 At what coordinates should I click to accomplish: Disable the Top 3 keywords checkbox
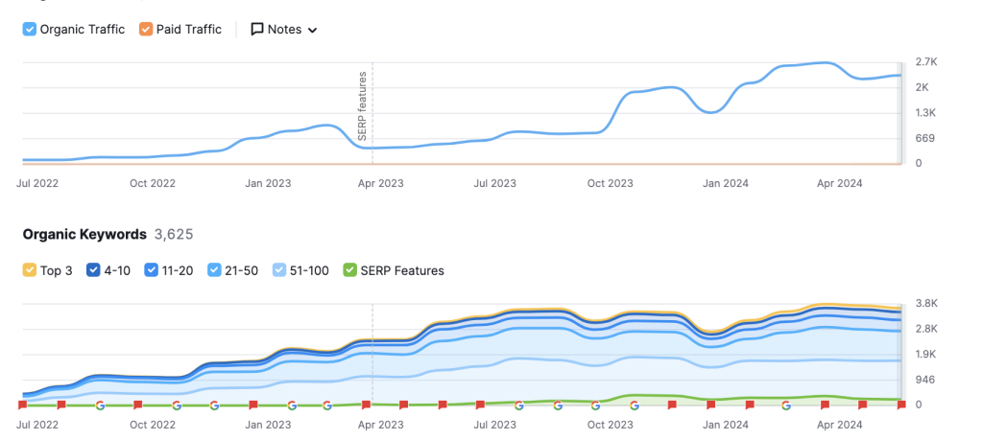click(30, 271)
